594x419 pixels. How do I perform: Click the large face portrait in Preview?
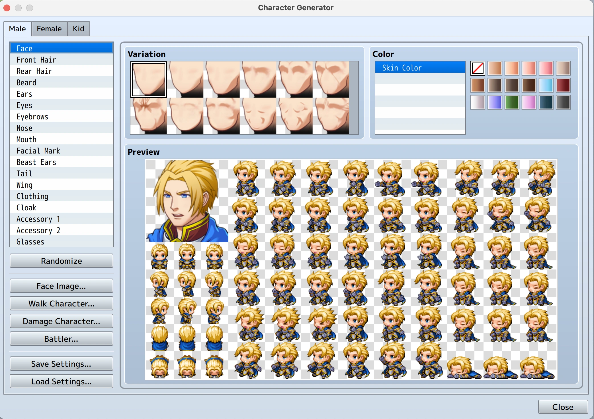[x=187, y=201]
